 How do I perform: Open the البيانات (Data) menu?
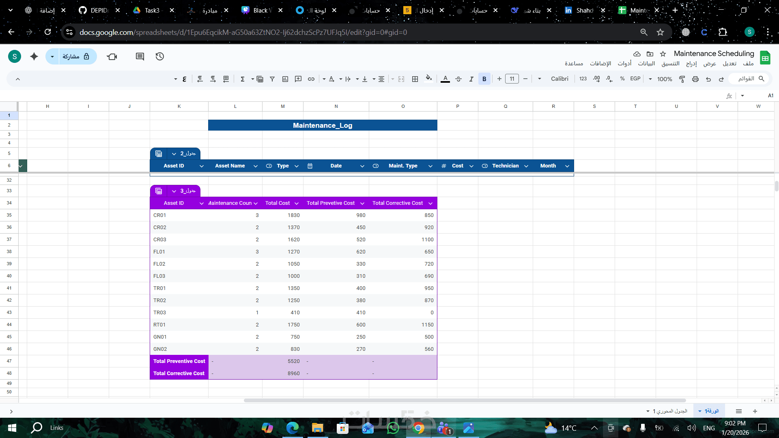[646, 64]
